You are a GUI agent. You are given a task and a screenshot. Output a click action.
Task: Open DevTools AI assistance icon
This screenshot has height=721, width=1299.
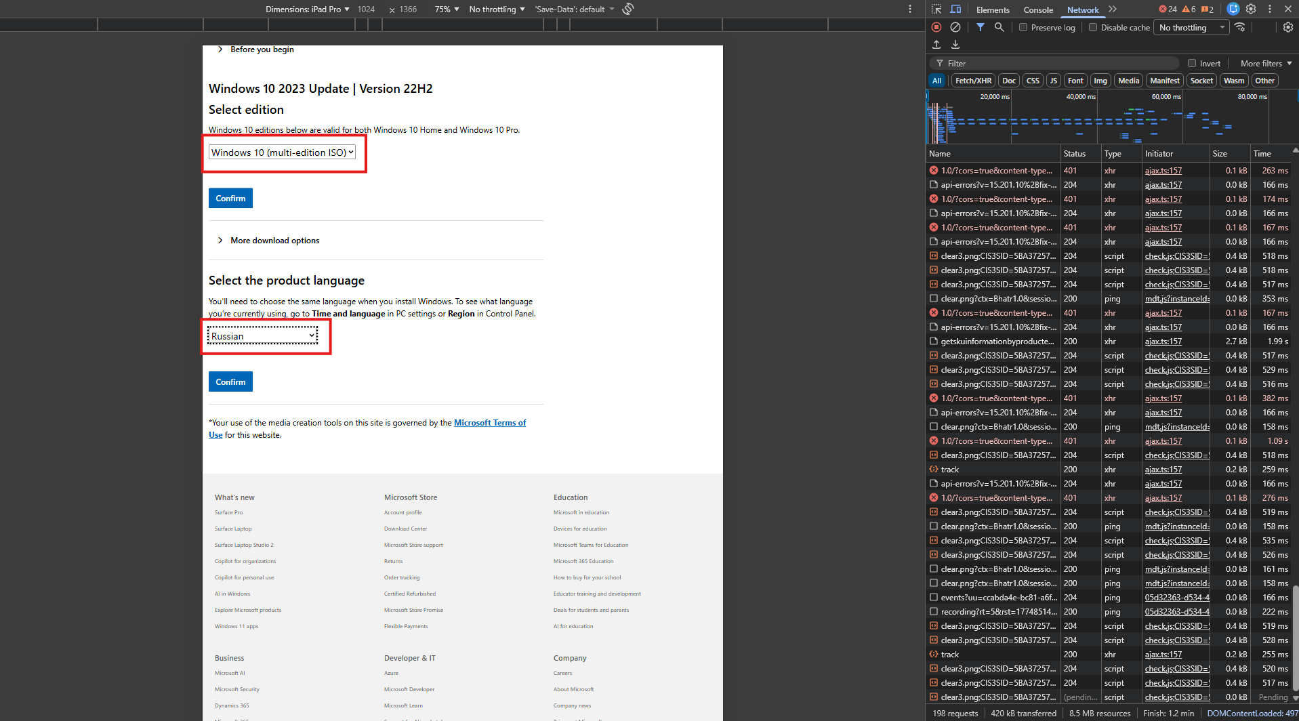(x=1233, y=9)
